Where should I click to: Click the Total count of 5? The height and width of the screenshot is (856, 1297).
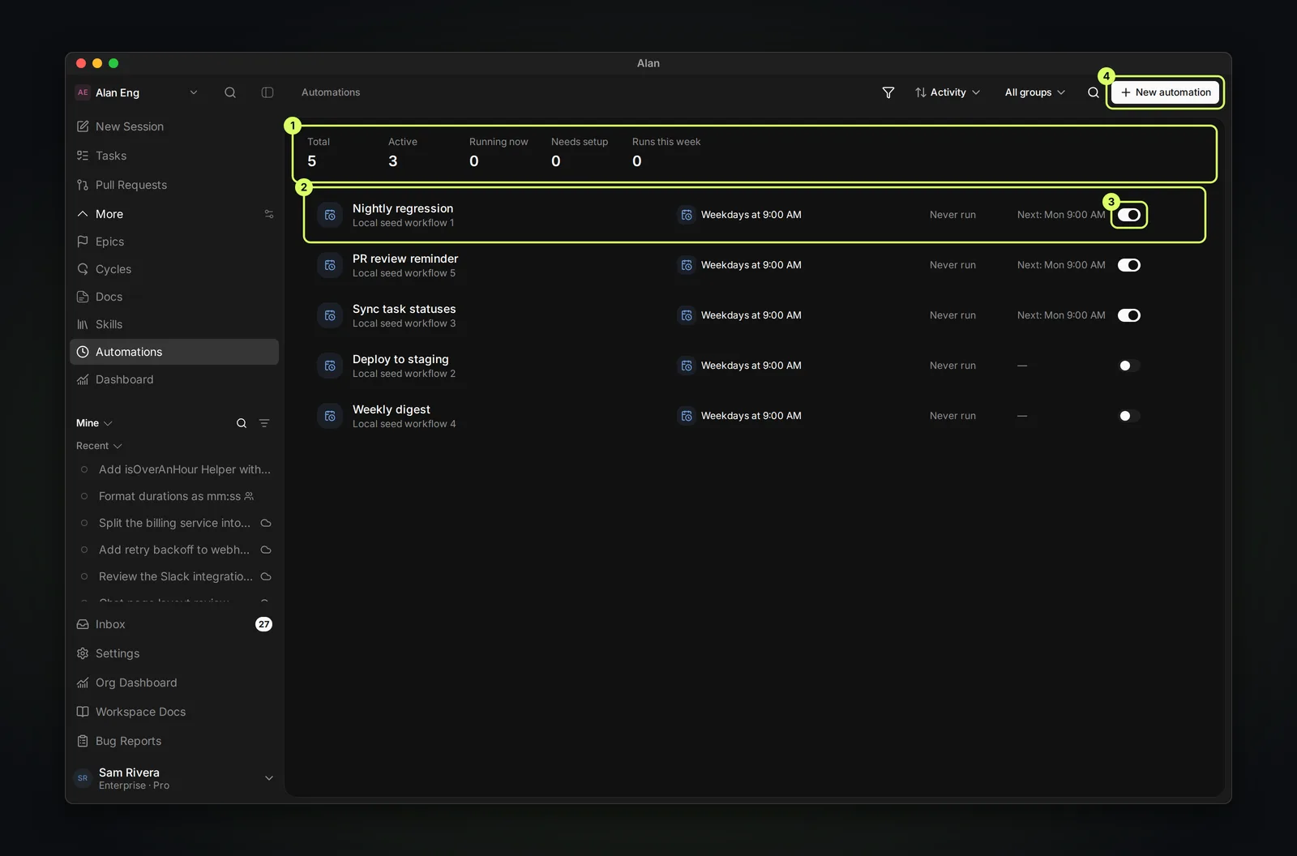coord(312,161)
